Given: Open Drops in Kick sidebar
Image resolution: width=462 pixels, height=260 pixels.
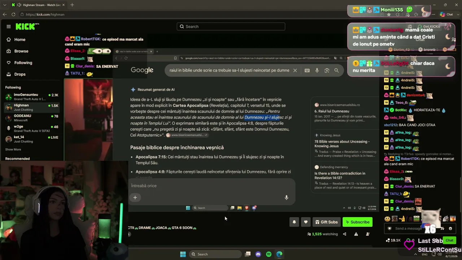Looking at the screenshot, I should (16, 74).
